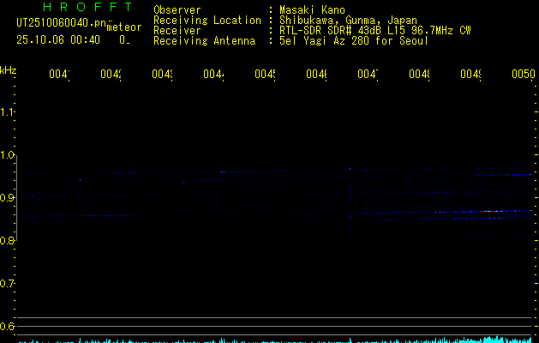Select the filename UT2510060040.pn
The height and width of the screenshot is (343, 539).
coord(61,23)
